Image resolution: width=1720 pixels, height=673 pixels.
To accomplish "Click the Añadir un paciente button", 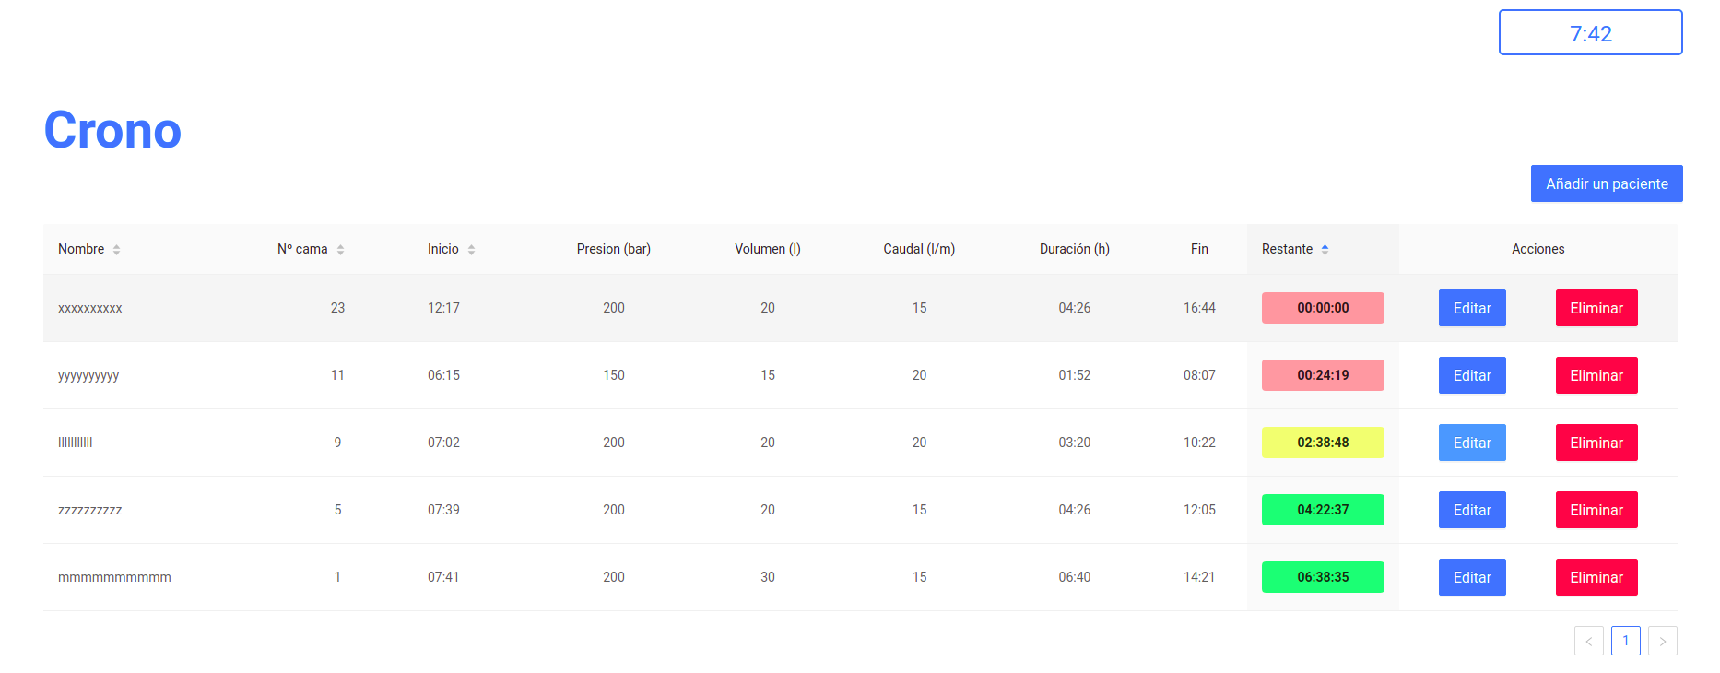I will coord(1607,183).
